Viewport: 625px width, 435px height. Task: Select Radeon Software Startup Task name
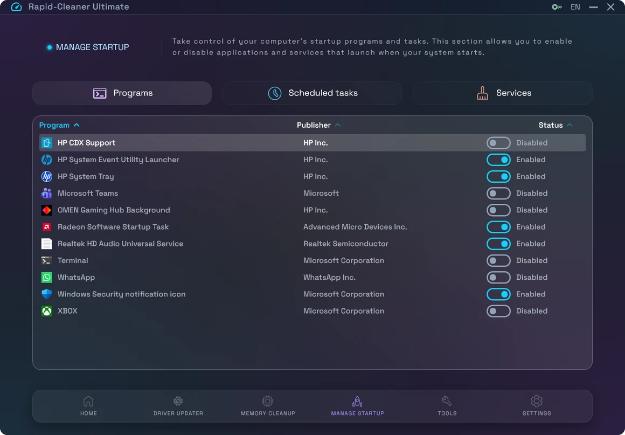click(113, 227)
